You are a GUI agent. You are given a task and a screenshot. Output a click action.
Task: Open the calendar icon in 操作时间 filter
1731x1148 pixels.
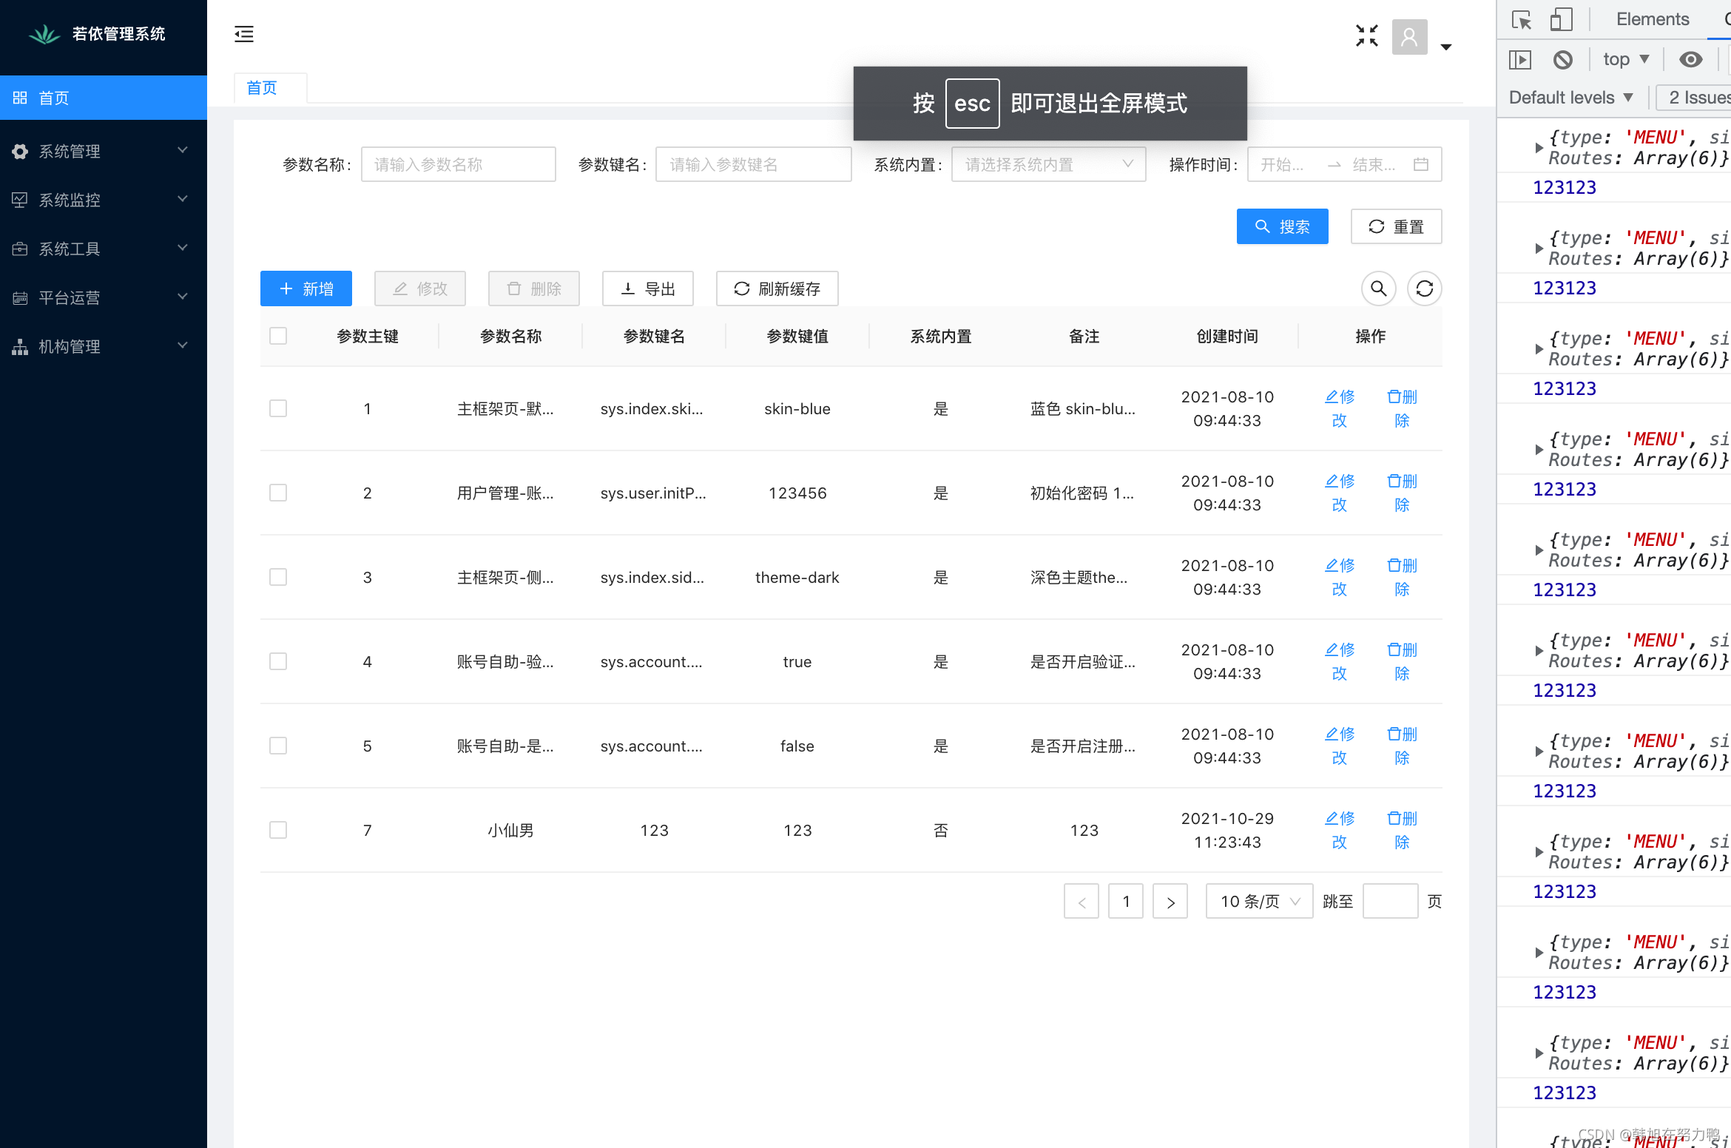[x=1421, y=164]
